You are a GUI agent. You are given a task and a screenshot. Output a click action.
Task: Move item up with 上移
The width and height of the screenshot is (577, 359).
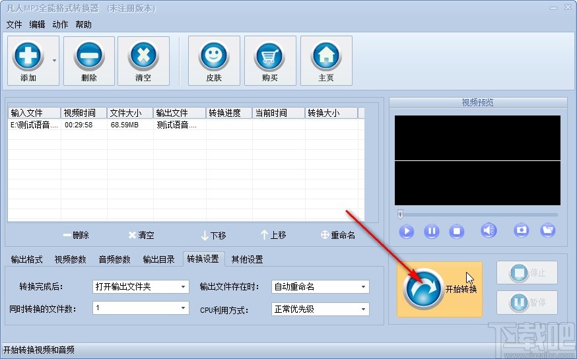coord(273,235)
